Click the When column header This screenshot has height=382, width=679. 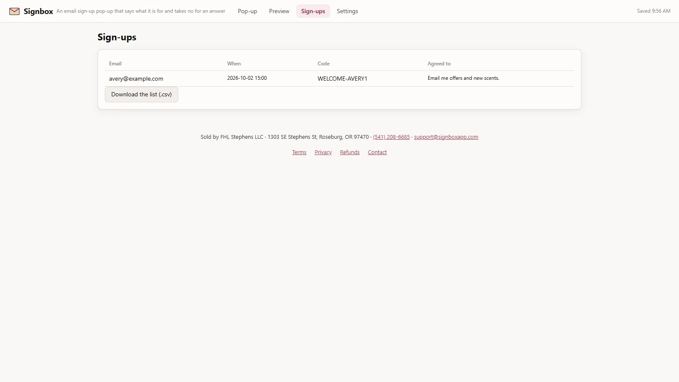[x=234, y=64]
